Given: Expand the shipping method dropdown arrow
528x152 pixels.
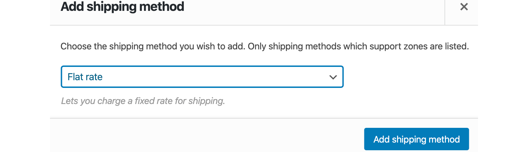Looking at the screenshot, I should coord(333,77).
